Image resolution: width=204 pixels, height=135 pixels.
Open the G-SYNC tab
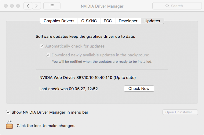coord(89,21)
